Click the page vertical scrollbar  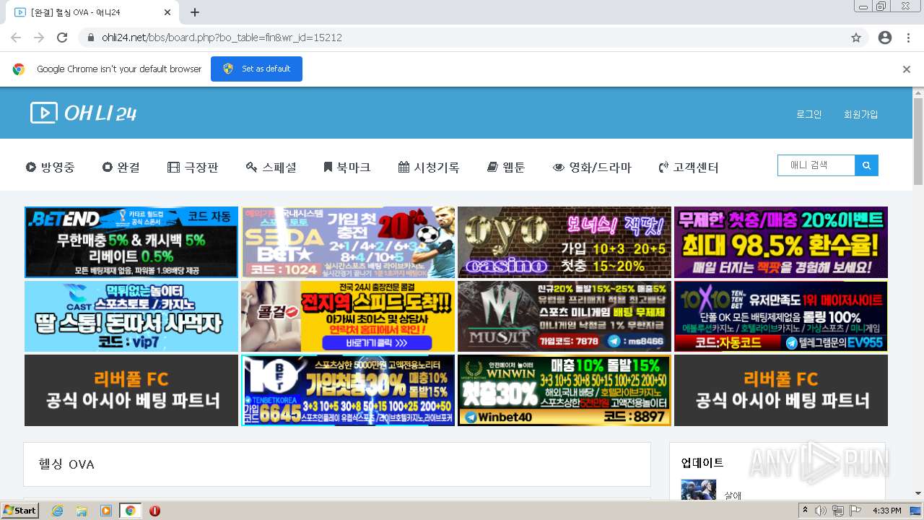tap(918, 141)
